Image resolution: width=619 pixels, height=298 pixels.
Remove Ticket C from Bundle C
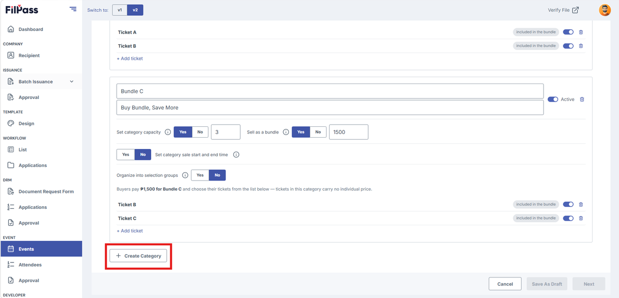point(581,218)
